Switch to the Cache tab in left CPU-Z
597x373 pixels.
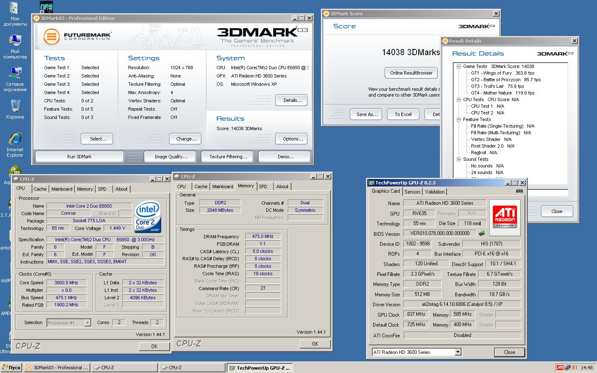click(x=40, y=189)
